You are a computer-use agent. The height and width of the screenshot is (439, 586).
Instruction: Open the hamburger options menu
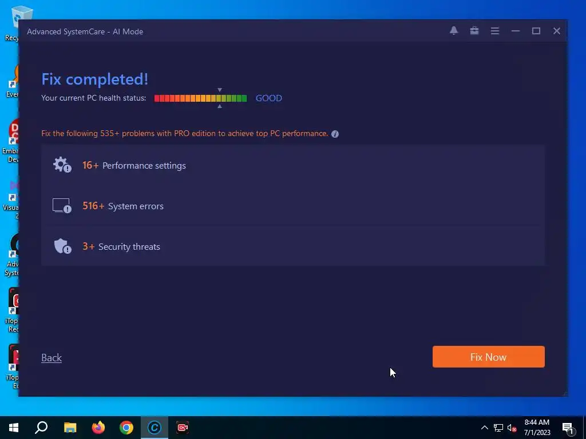[495, 31]
